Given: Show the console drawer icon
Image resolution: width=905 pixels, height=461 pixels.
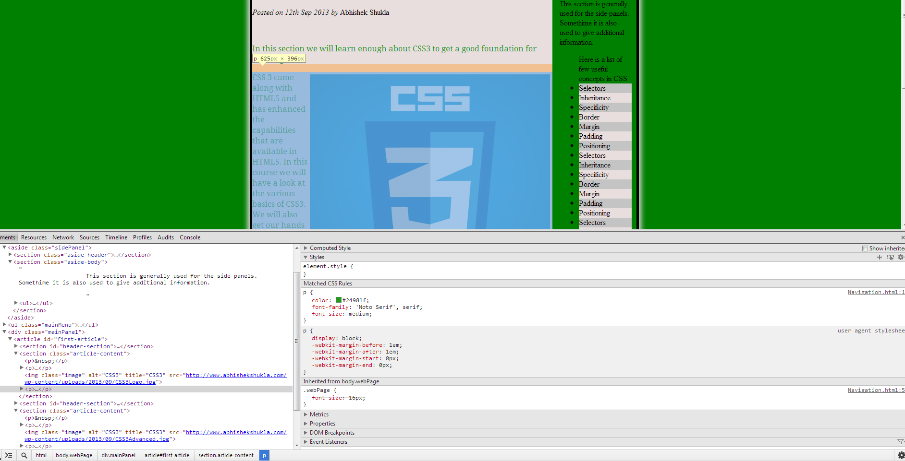Looking at the screenshot, I should (x=9, y=455).
